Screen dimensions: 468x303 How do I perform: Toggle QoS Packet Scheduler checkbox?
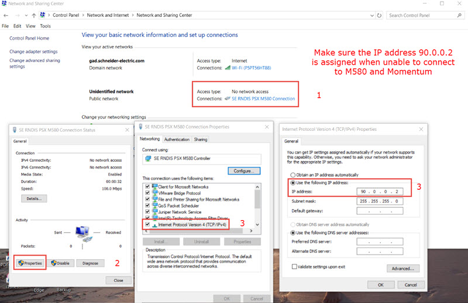tap(147, 206)
